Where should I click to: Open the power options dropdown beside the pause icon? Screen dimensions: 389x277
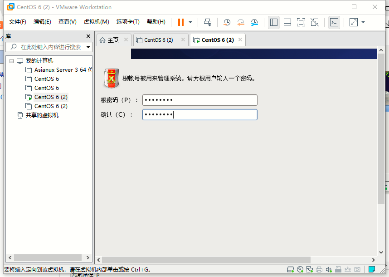(x=190, y=22)
